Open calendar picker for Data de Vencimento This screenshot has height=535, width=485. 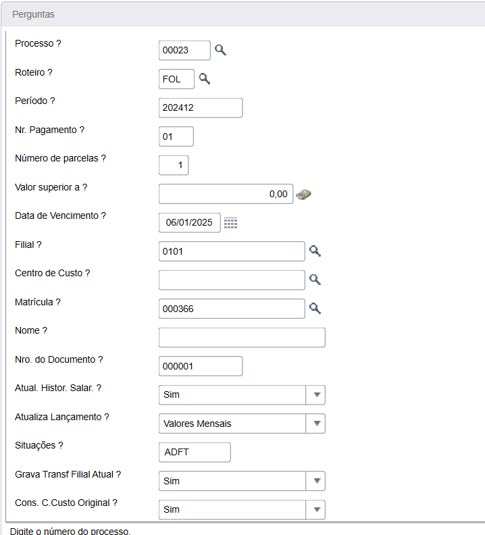coord(231,223)
